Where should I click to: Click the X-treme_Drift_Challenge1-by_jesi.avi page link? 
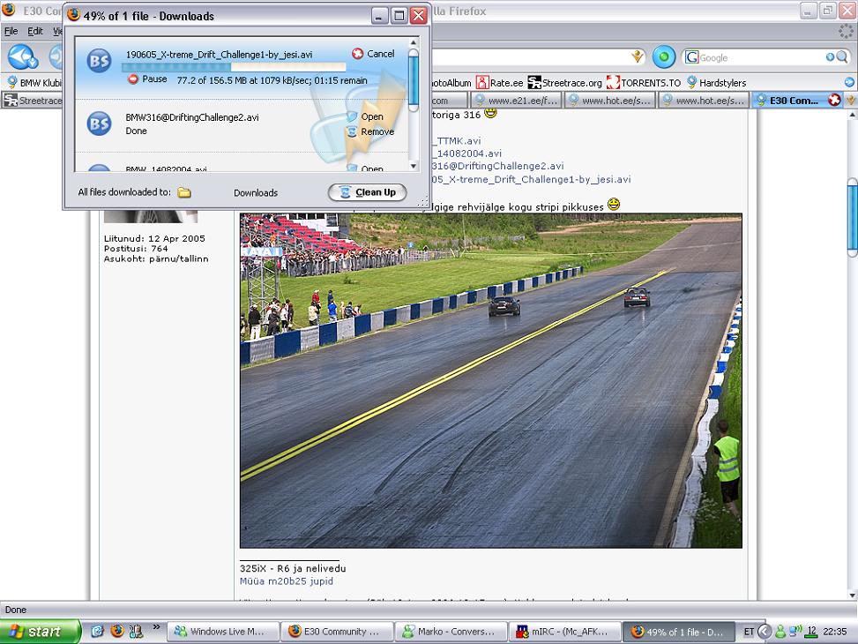point(531,179)
